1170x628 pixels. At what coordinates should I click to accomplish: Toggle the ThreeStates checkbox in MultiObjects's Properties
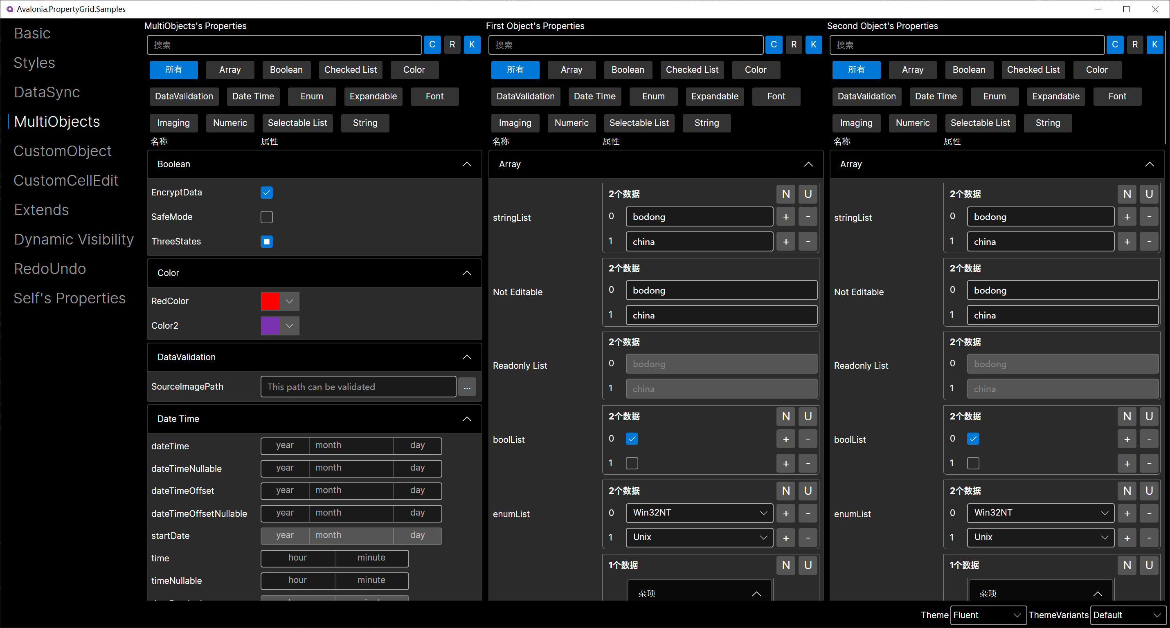click(268, 241)
